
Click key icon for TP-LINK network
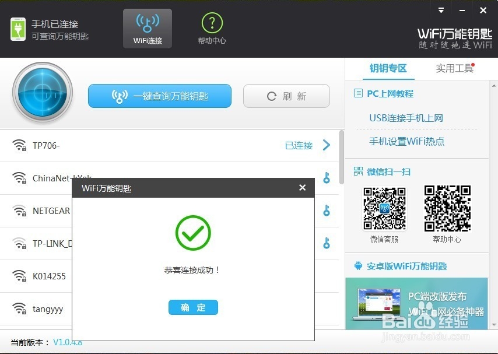pos(327,243)
